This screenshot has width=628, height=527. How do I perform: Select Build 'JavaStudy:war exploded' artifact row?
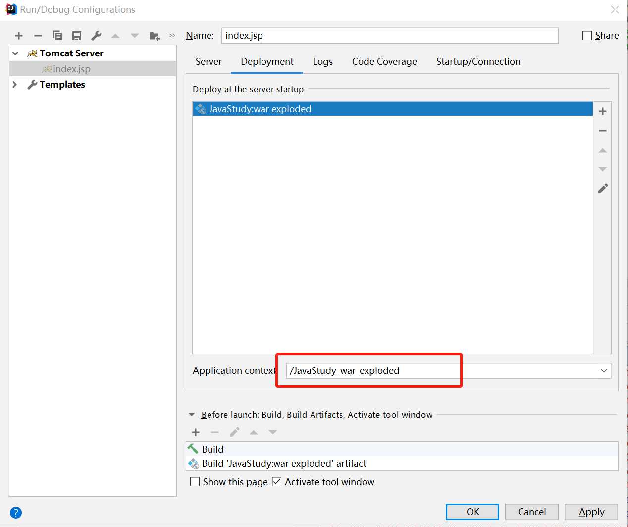(x=402, y=463)
